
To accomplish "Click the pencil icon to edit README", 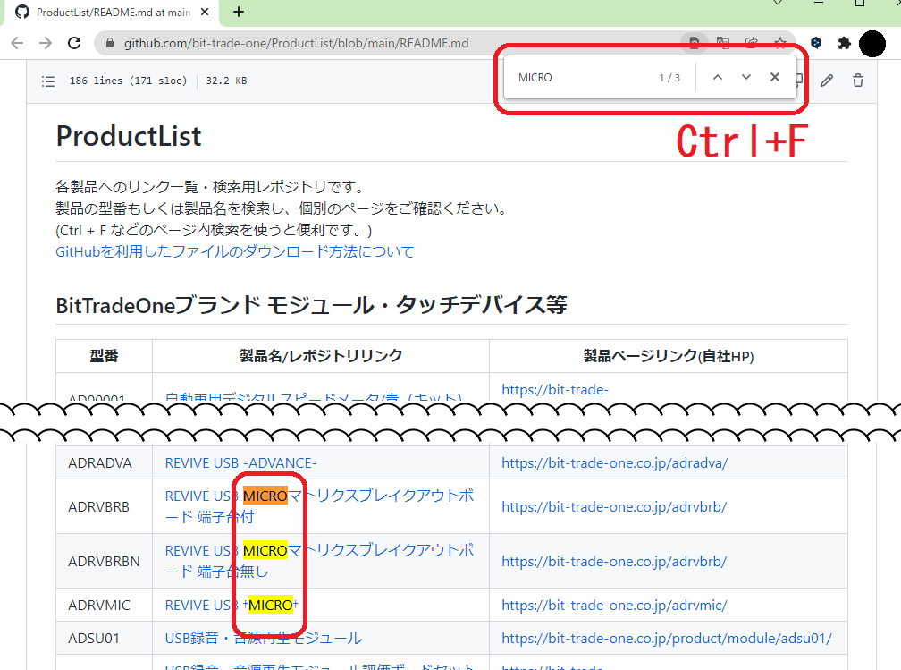I will [827, 81].
